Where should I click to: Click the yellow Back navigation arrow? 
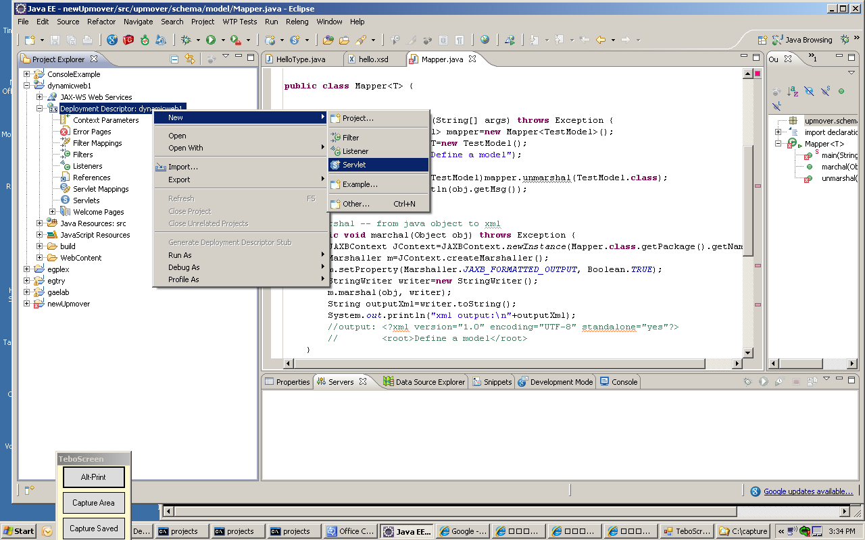(600, 40)
